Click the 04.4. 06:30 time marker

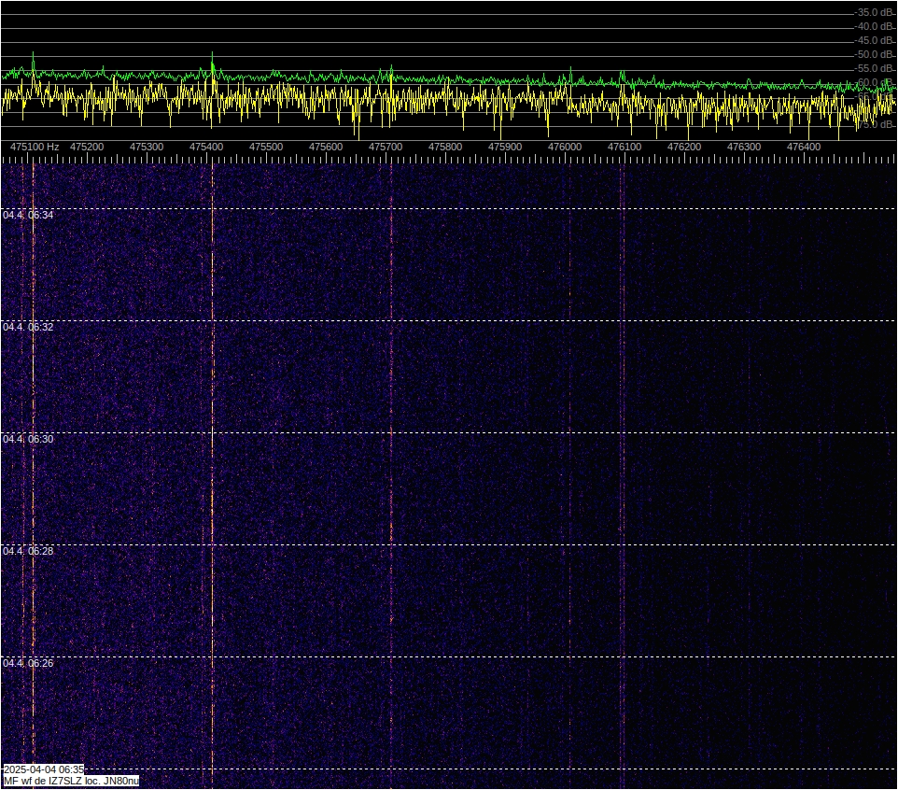click(x=28, y=440)
